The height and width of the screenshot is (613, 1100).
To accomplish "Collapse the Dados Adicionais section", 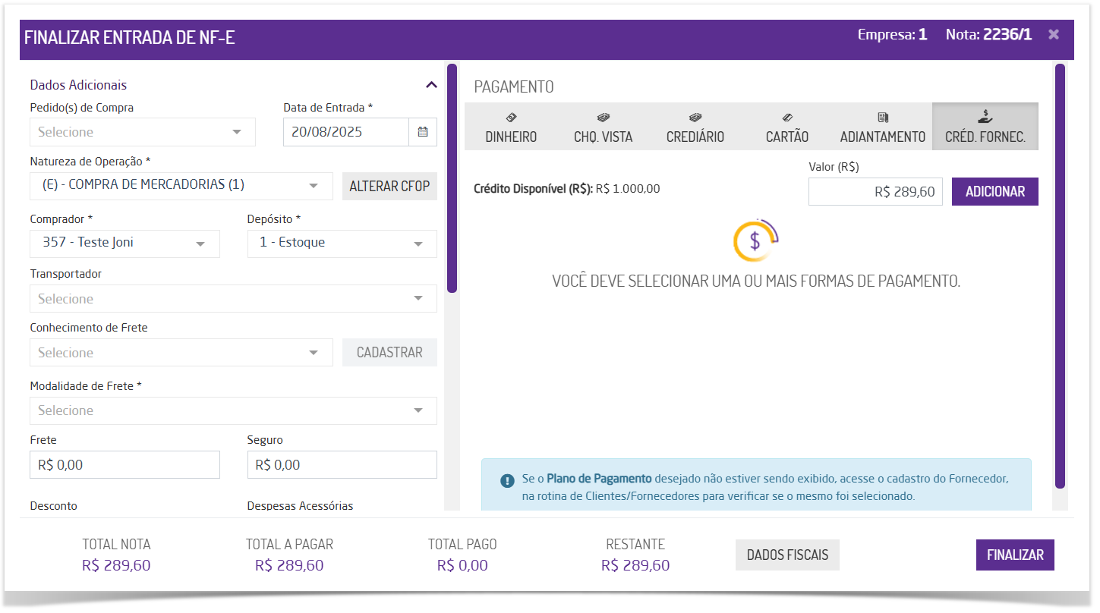I will click(431, 85).
